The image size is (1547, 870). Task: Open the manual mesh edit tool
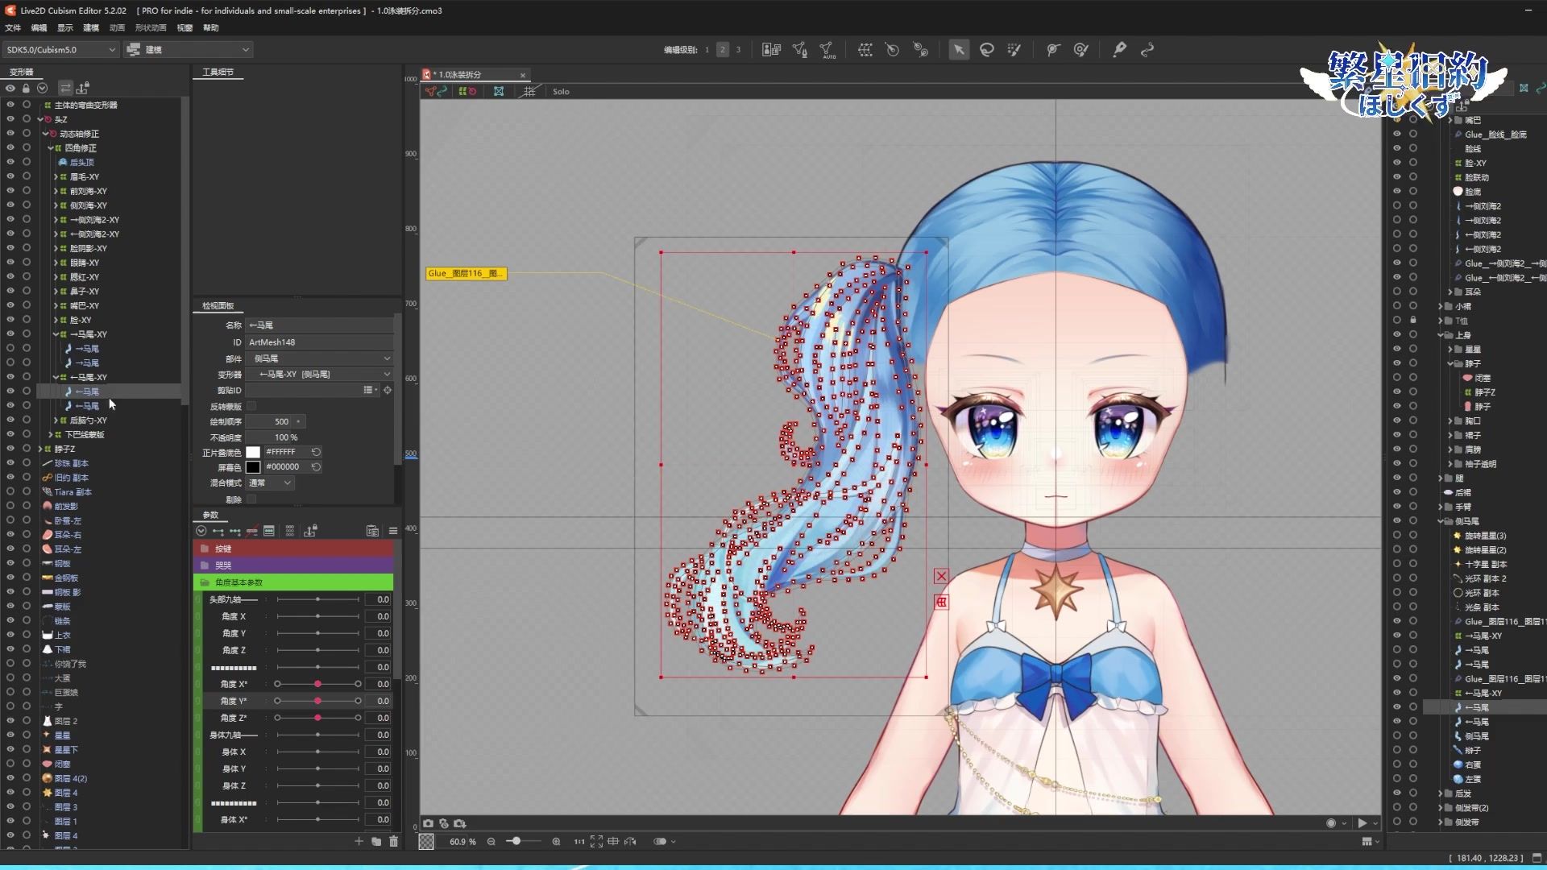click(799, 50)
